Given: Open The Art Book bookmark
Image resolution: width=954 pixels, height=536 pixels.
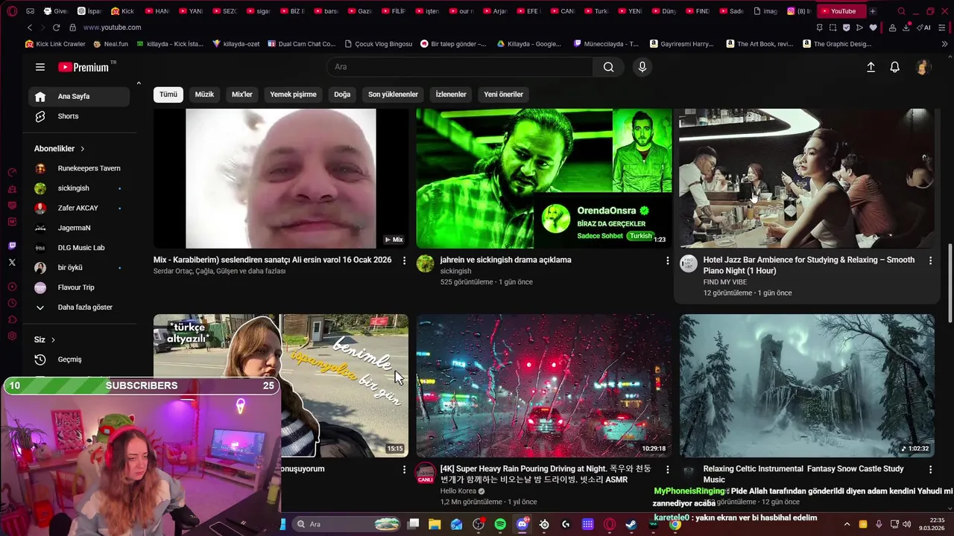Looking at the screenshot, I should [x=758, y=44].
